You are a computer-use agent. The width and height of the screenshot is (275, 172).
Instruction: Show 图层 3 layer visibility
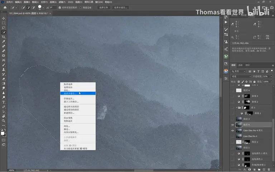[233, 119]
